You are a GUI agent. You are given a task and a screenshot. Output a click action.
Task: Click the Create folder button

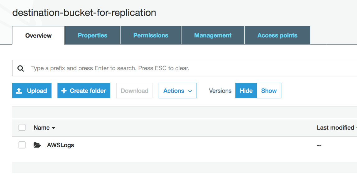pos(84,90)
